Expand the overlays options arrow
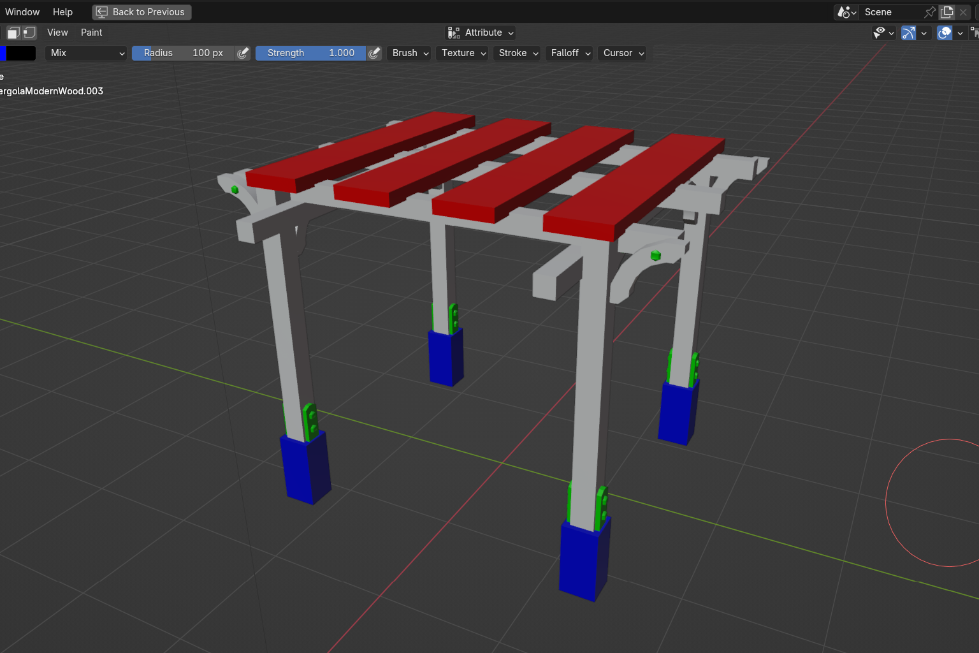The width and height of the screenshot is (979, 653). pyautogui.click(x=960, y=33)
